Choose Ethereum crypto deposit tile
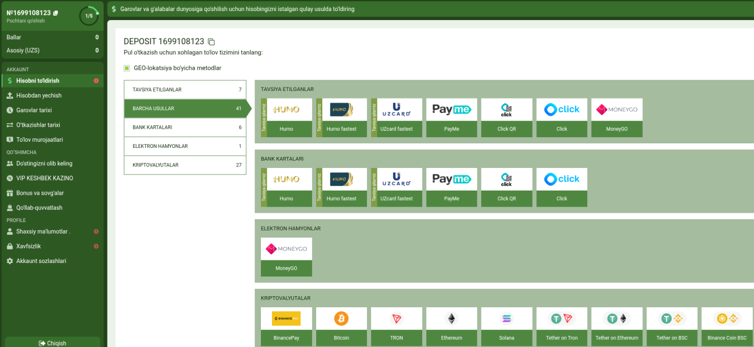The image size is (754, 347). [x=451, y=326]
